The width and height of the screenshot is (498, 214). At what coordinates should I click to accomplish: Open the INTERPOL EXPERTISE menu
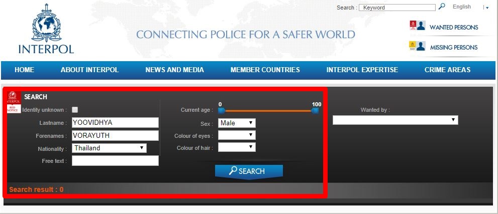(x=362, y=70)
